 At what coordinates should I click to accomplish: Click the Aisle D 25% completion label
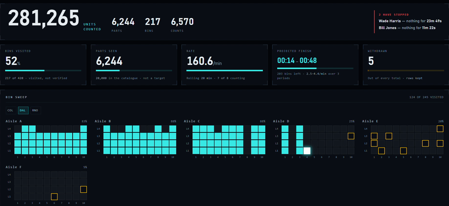[351, 121]
